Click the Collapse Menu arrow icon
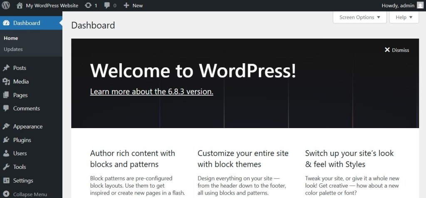The image size is (426, 198). coord(6,194)
